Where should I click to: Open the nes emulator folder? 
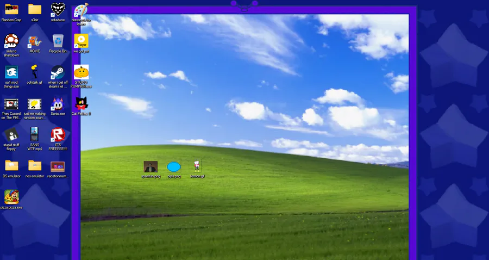click(x=35, y=166)
